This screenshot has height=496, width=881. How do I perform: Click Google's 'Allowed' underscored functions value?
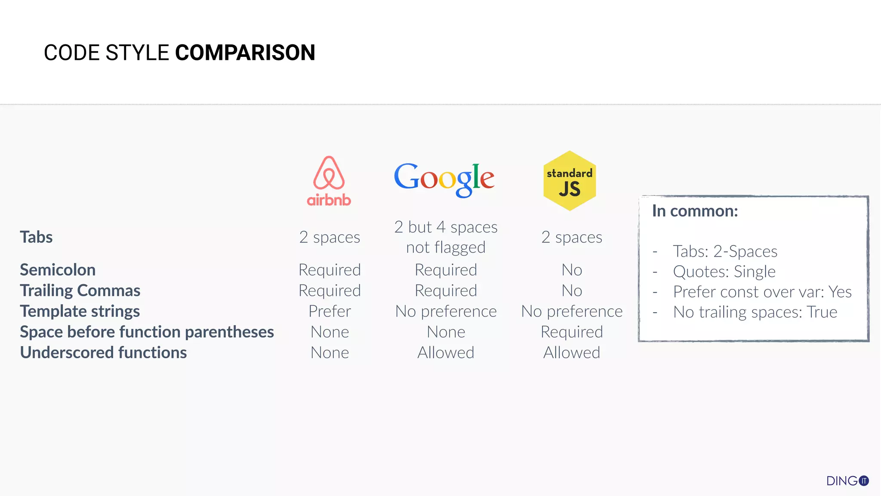coord(446,353)
